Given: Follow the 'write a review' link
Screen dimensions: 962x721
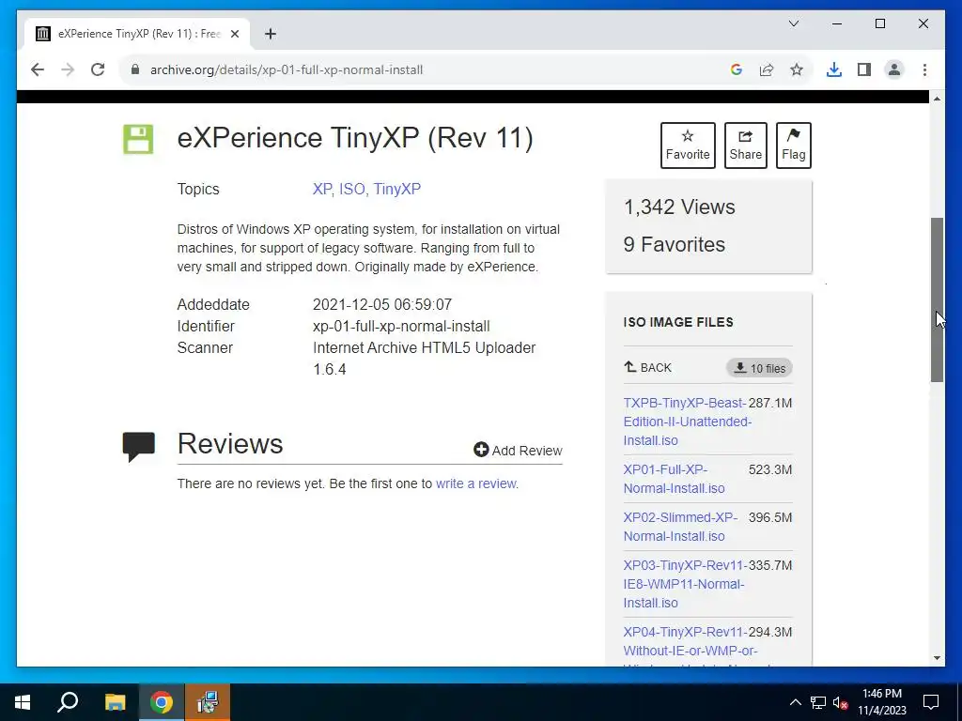Looking at the screenshot, I should [x=476, y=483].
